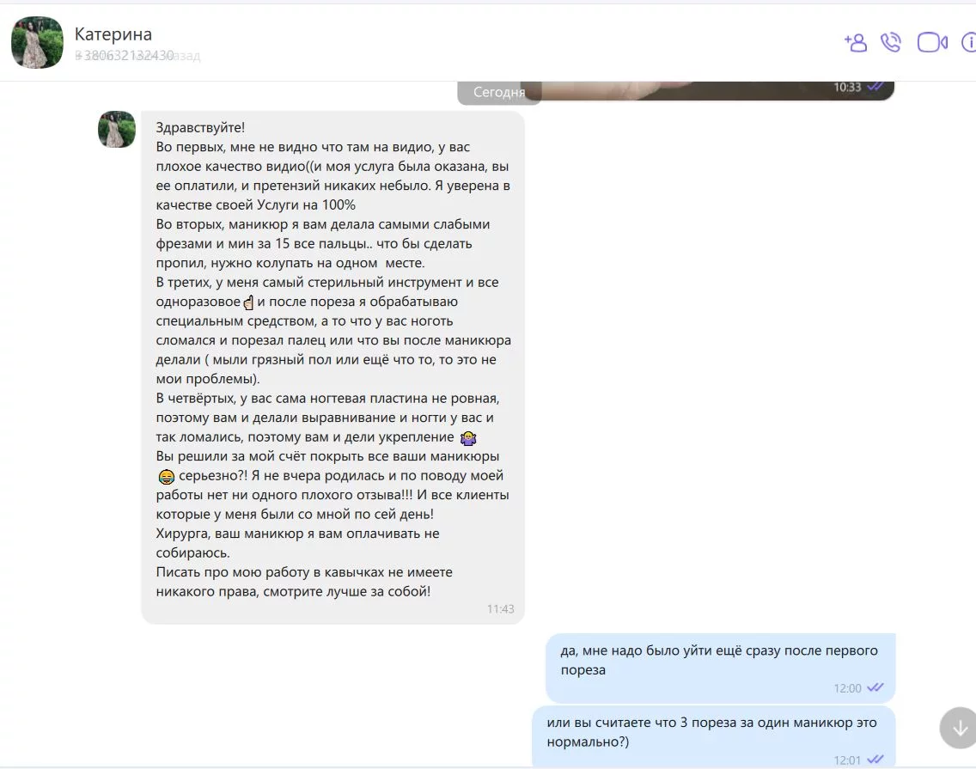The width and height of the screenshot is (976, 769).
Task: Select message asking about 3 порезa
Action: point(713,736)
